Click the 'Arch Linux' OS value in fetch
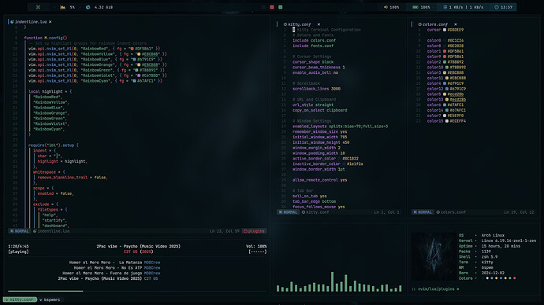Image resolution: width=544 pixels, height=305 pixels. point(493,235)
